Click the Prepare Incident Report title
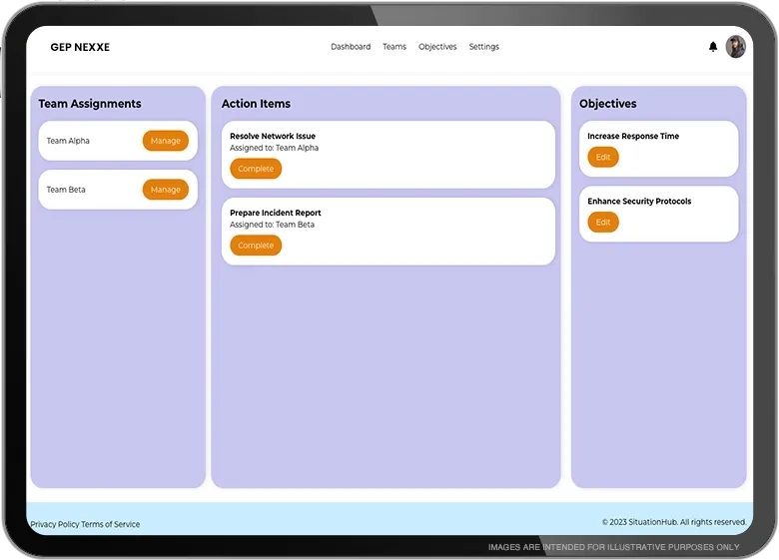The image size is (779, 560). [276, 213]
